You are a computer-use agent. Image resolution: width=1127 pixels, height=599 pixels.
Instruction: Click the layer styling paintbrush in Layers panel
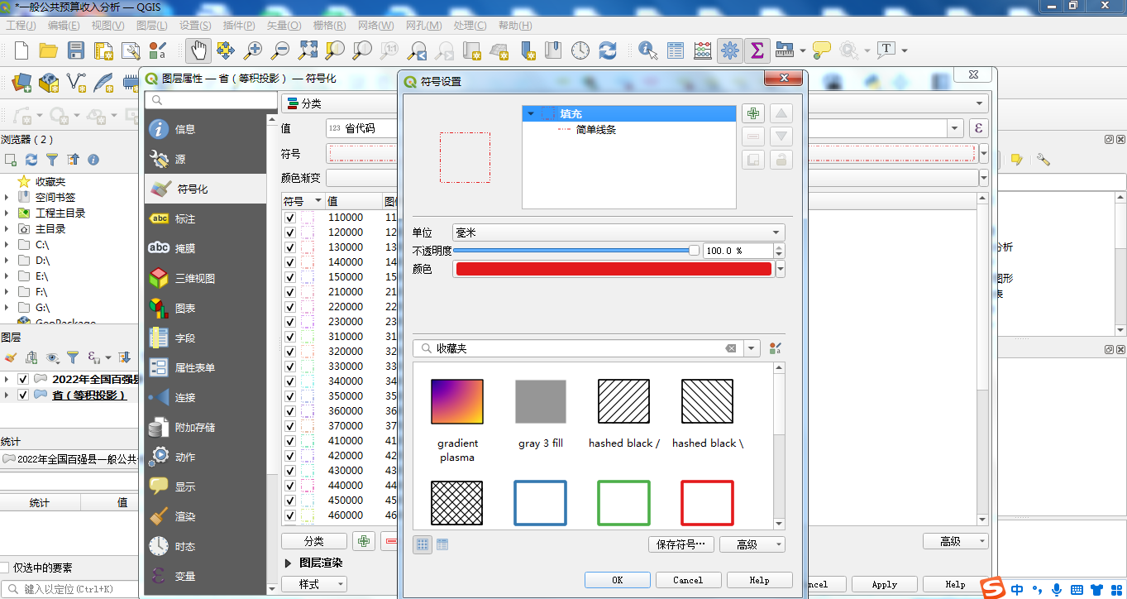pos(11,357)
